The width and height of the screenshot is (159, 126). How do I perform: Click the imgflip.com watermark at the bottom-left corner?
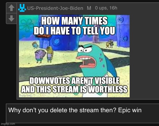[8, 124]
